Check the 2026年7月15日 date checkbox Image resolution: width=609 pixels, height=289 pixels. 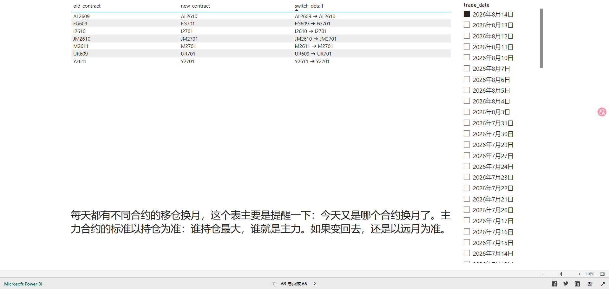coord(467,242)
